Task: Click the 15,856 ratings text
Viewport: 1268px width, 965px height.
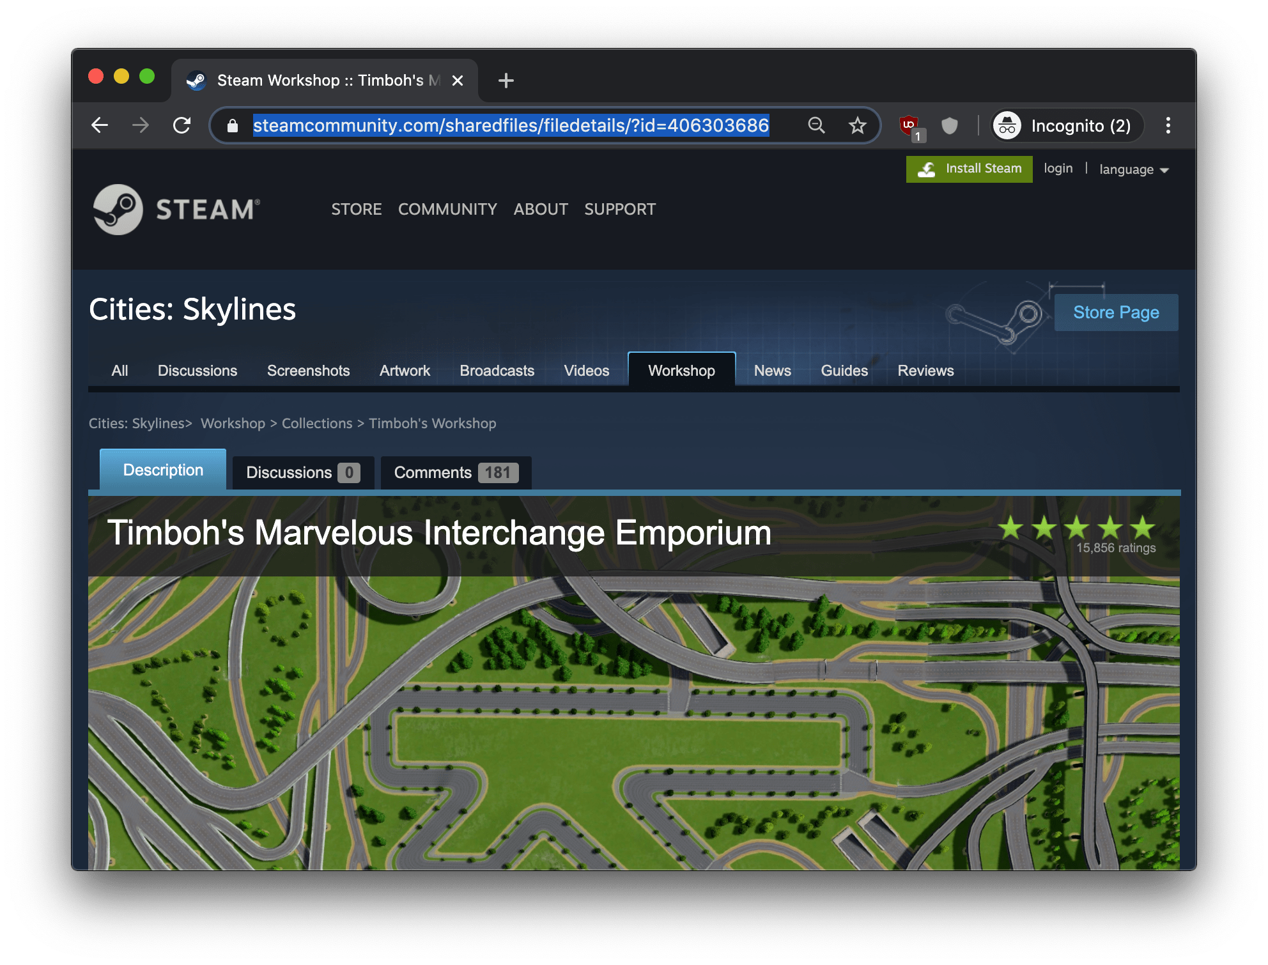Action: tap(1116, 548)
